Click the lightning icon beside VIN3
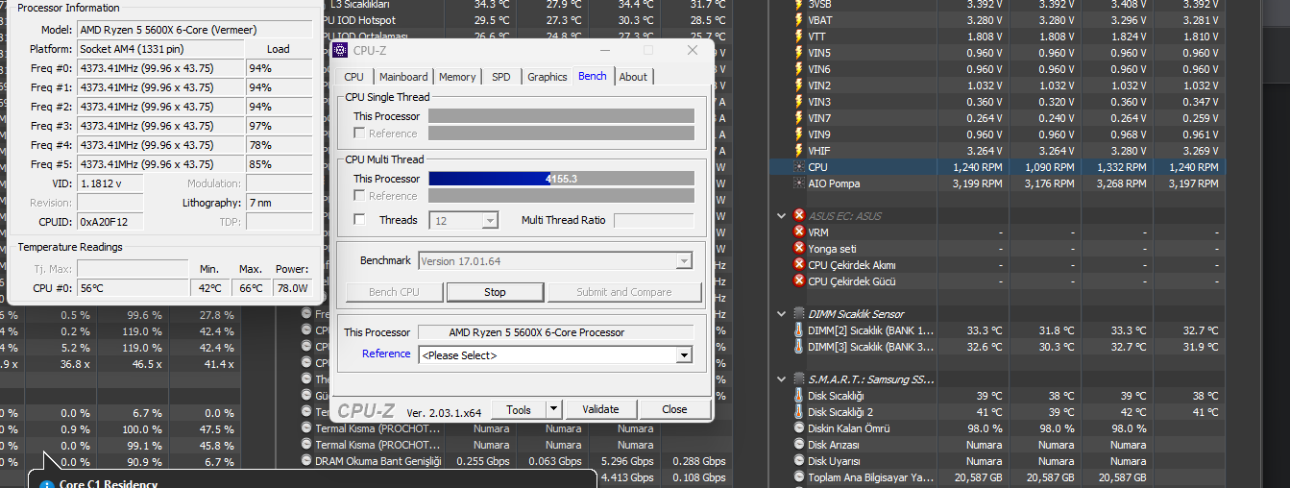This screenshot has width=1290, height=488. (798, 102)
